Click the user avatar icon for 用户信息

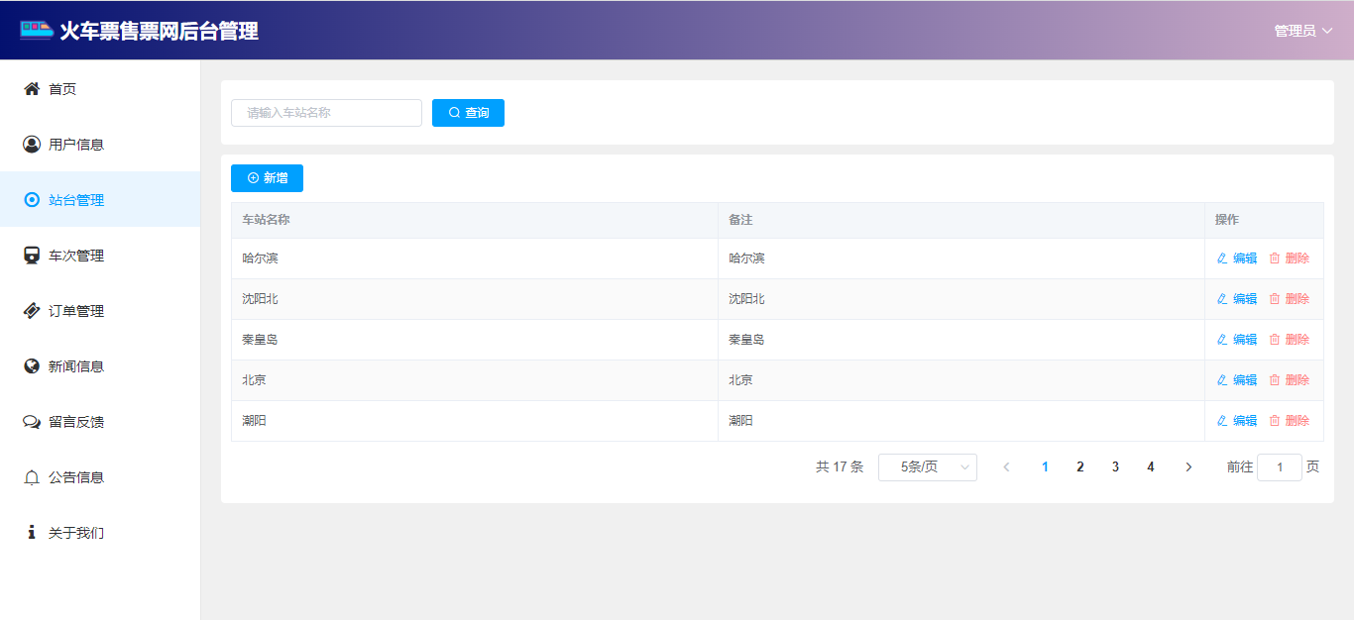[x=32, y=145]
